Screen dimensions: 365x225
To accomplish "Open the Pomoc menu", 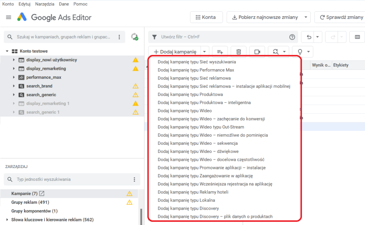I will (x=80, y=4).
